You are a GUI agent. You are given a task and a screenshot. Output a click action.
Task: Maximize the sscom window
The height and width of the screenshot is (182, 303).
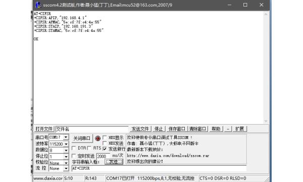click(245, 5)
